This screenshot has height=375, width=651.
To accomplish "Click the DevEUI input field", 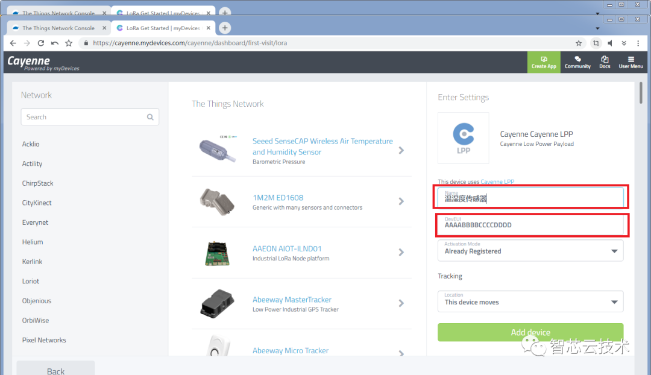I will [x=530, y=225].
